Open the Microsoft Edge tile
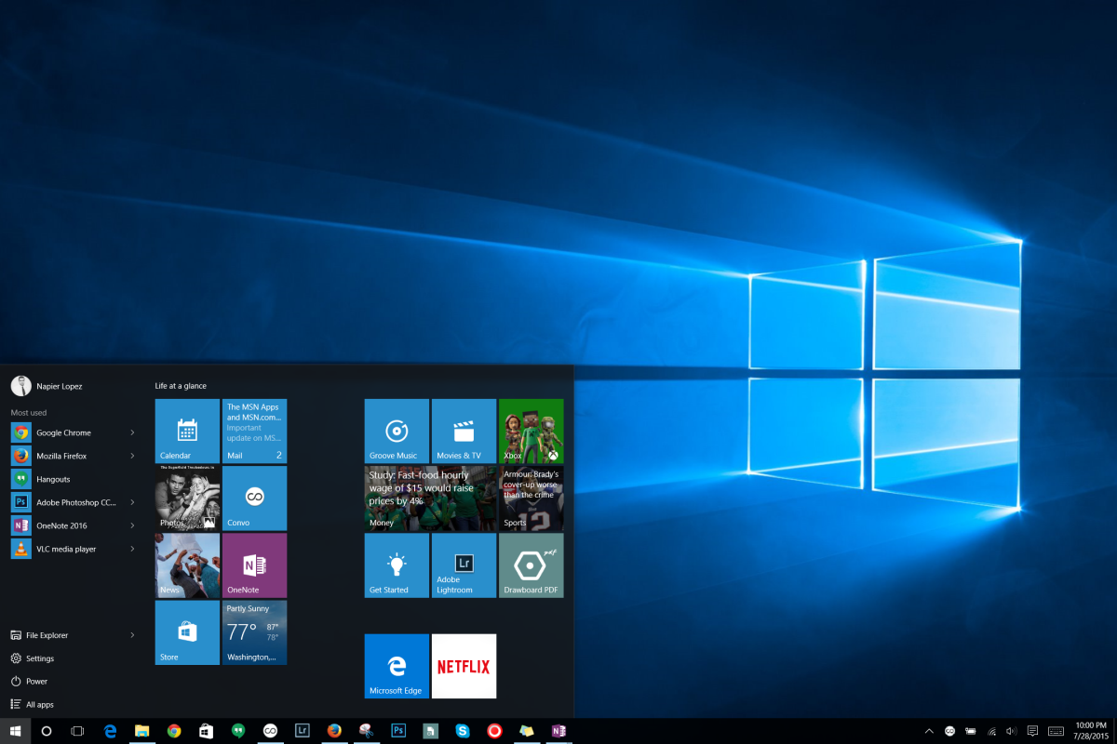This screenshot has height=744, width=1117. (x=397, y=666)
